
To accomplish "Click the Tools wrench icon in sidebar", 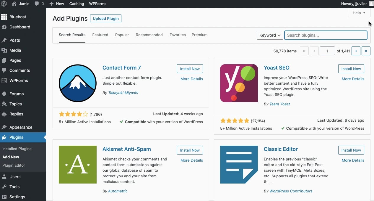I will tap(4, 187).
